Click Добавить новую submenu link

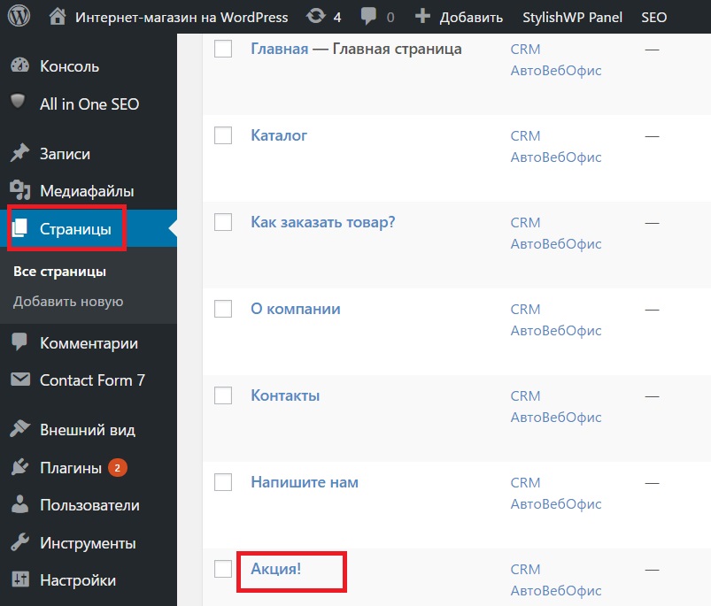click(68, 302)
